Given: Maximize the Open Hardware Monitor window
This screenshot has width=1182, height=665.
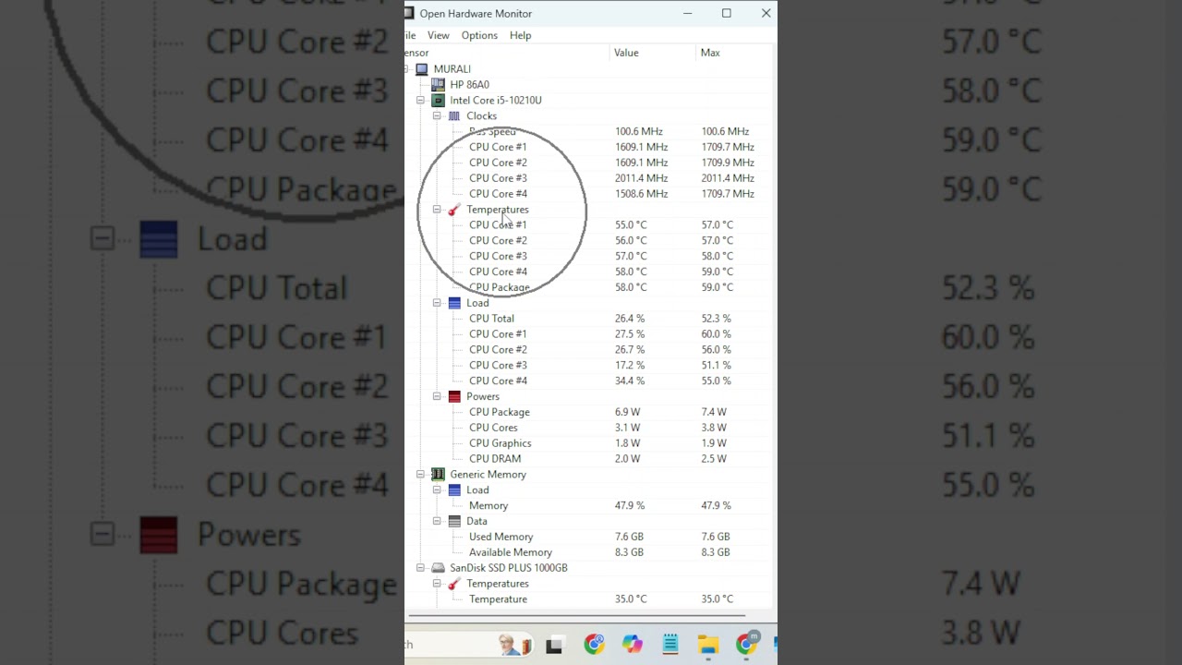Looking at the screenshot, I should coord(727,14).
